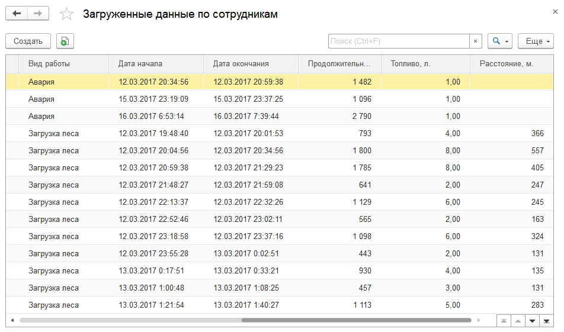Move down one row with the down arrow
Image resolution: width=564 pixels, height=332 pixels.
[533, 321]
